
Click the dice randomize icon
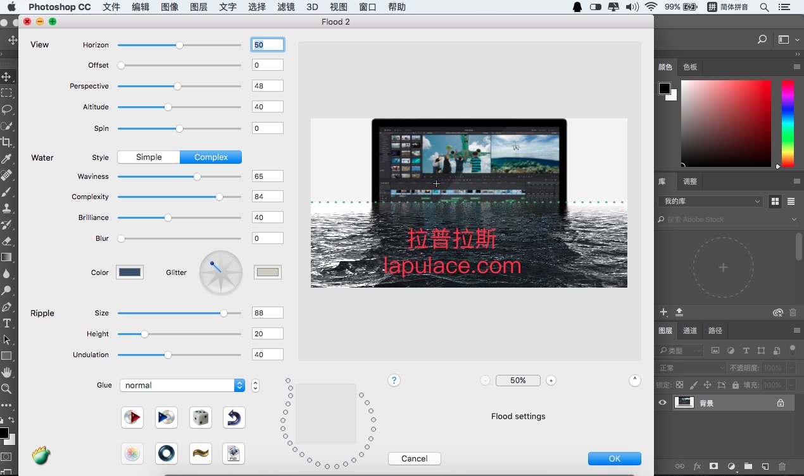[200, 417]
